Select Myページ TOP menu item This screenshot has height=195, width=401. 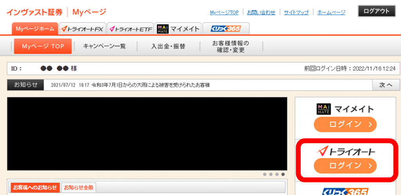click(x=43, y=46)
